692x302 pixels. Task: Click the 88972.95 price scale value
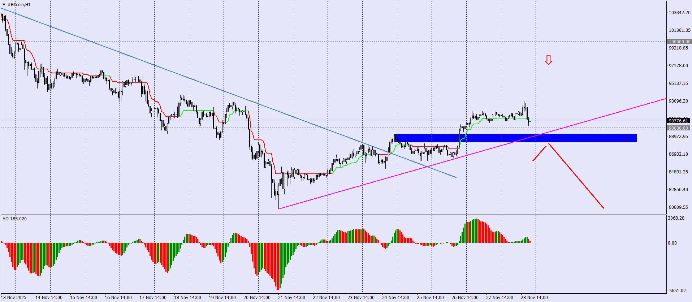tap(678, 137)
